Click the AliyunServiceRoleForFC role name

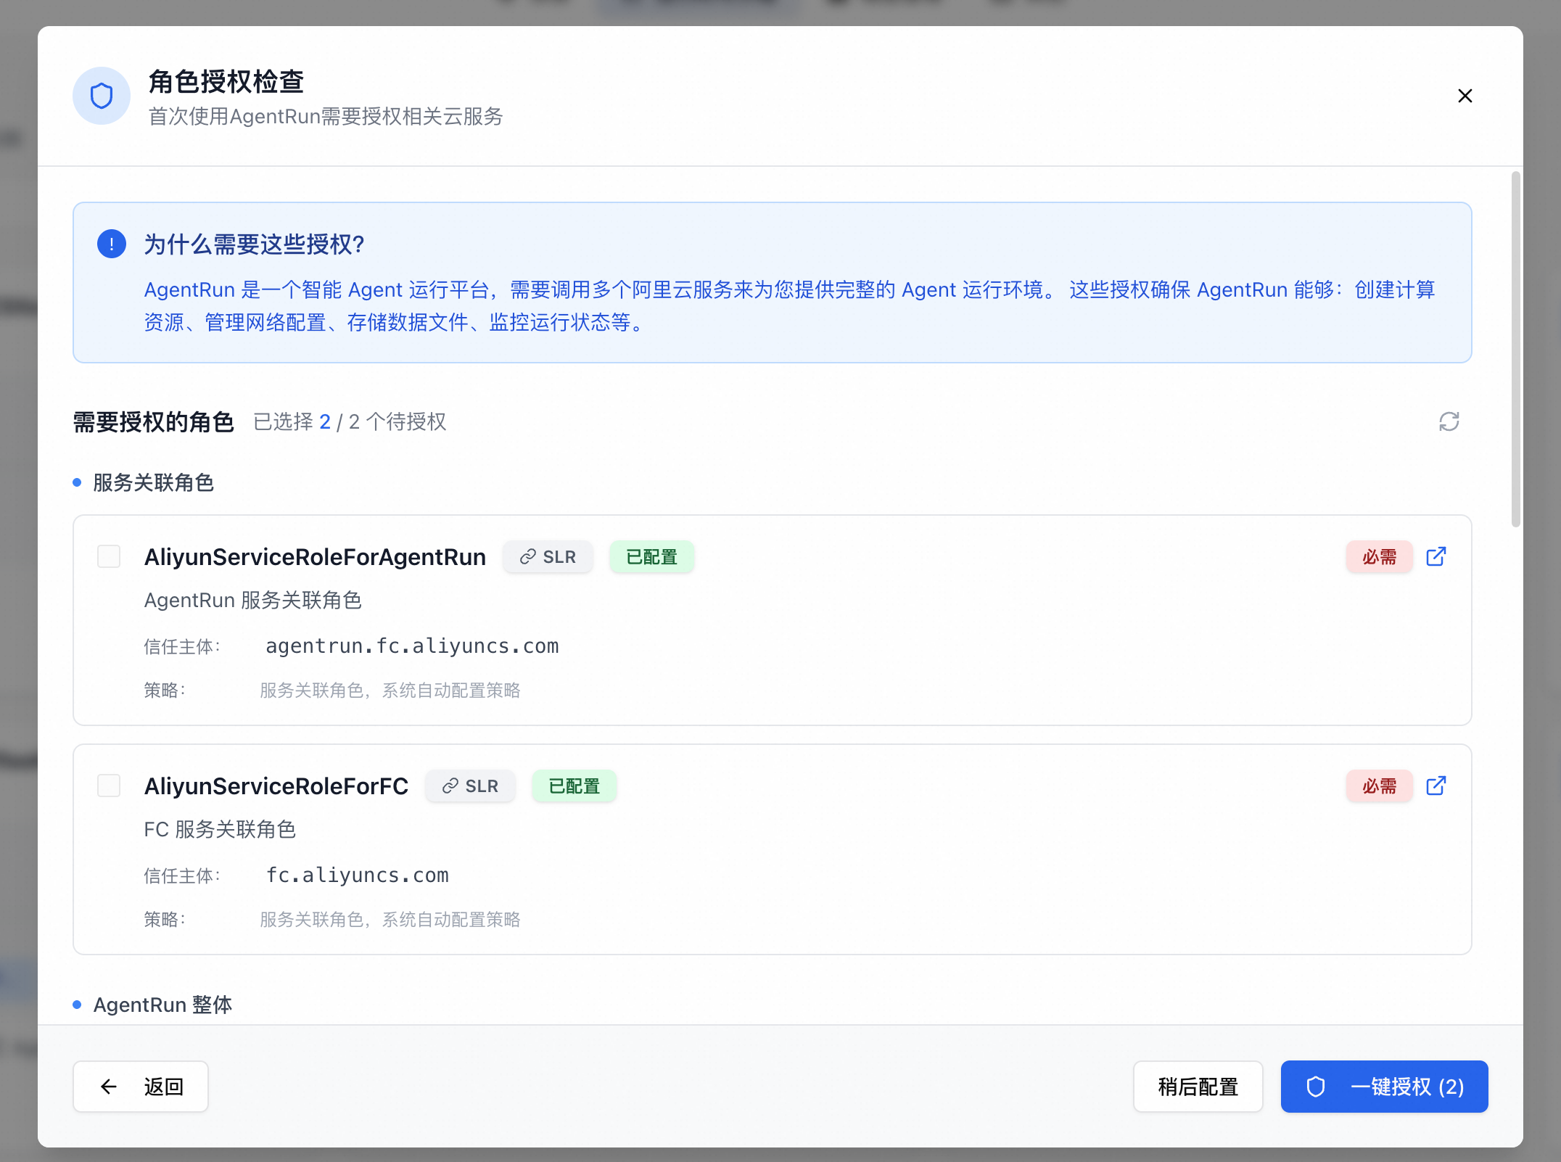[x=276, y=786]
